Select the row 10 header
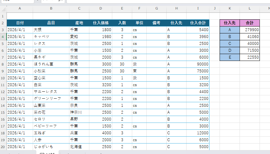 (x=3, y=78)
